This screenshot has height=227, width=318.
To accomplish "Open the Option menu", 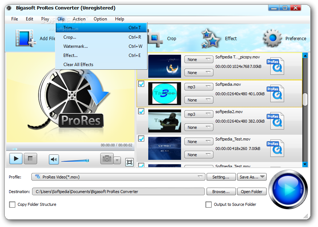I will click(100, 19).
